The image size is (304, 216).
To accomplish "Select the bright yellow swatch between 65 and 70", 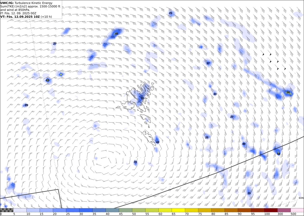I will click(178, 210).
